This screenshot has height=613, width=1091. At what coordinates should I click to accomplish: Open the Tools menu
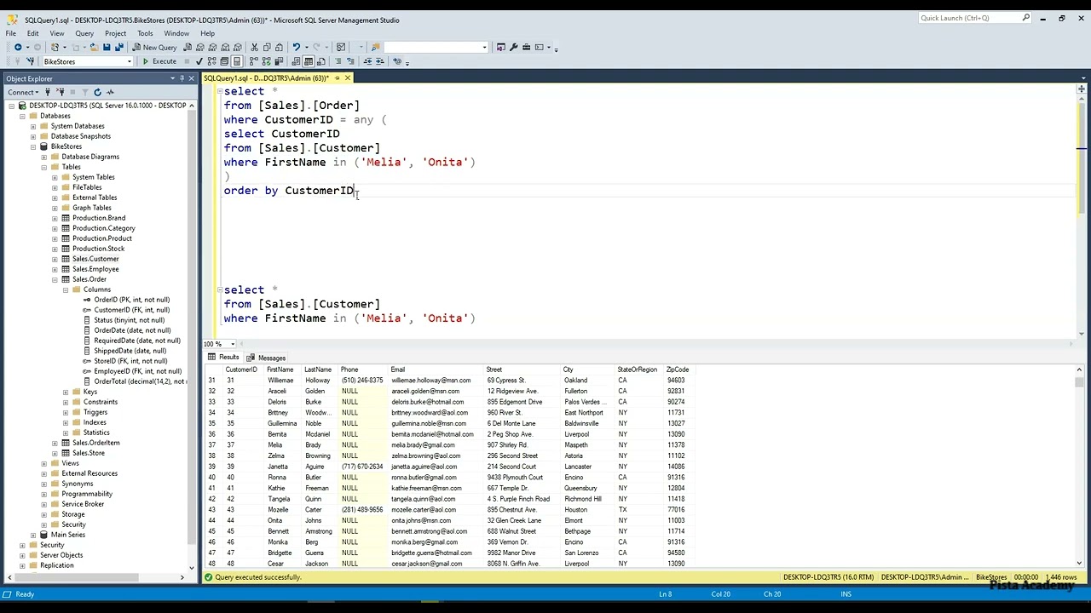(x=145, y=33)
